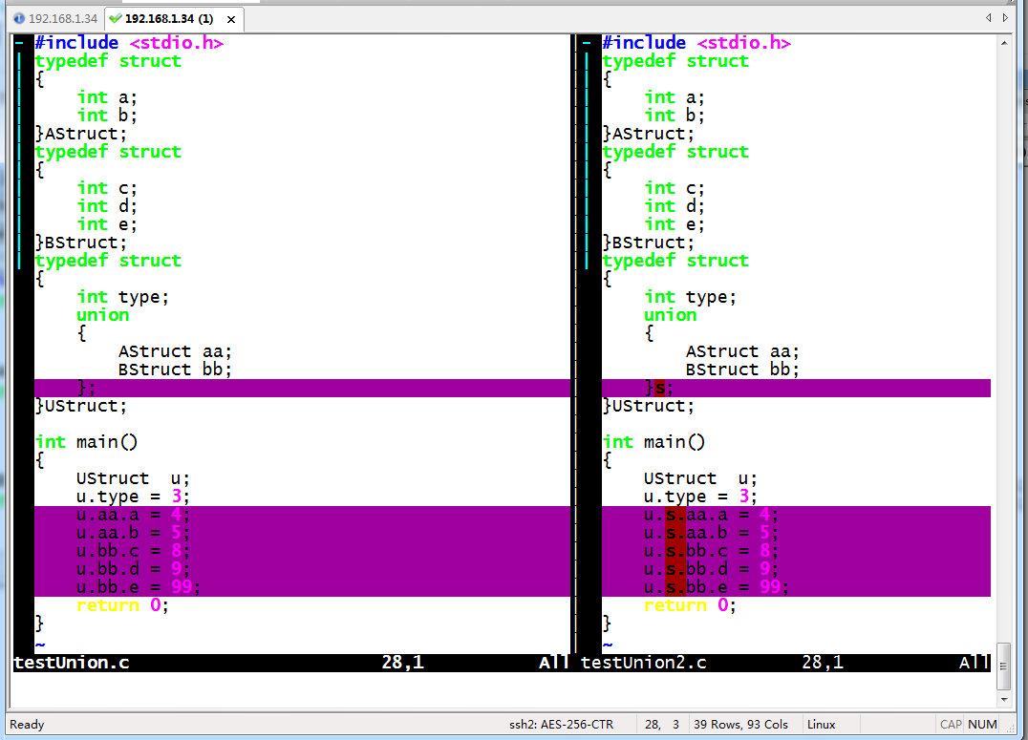Click the CAP indicator in the status bar
The width and height of the screenshot is (1028, 740).
click(x=951, y=725)
